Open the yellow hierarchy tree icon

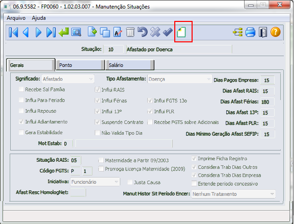pyautogui.click(x=238, y=32)
